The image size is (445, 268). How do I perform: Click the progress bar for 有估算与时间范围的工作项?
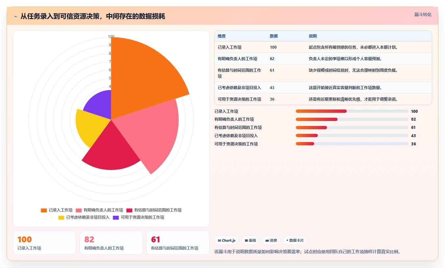tap(352, 128)
